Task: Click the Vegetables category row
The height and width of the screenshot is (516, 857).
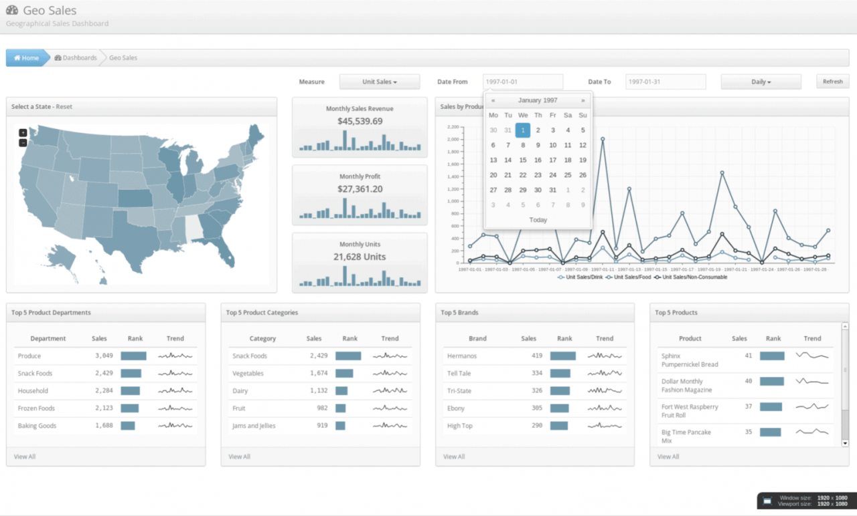Action: [x=320, y=374]
